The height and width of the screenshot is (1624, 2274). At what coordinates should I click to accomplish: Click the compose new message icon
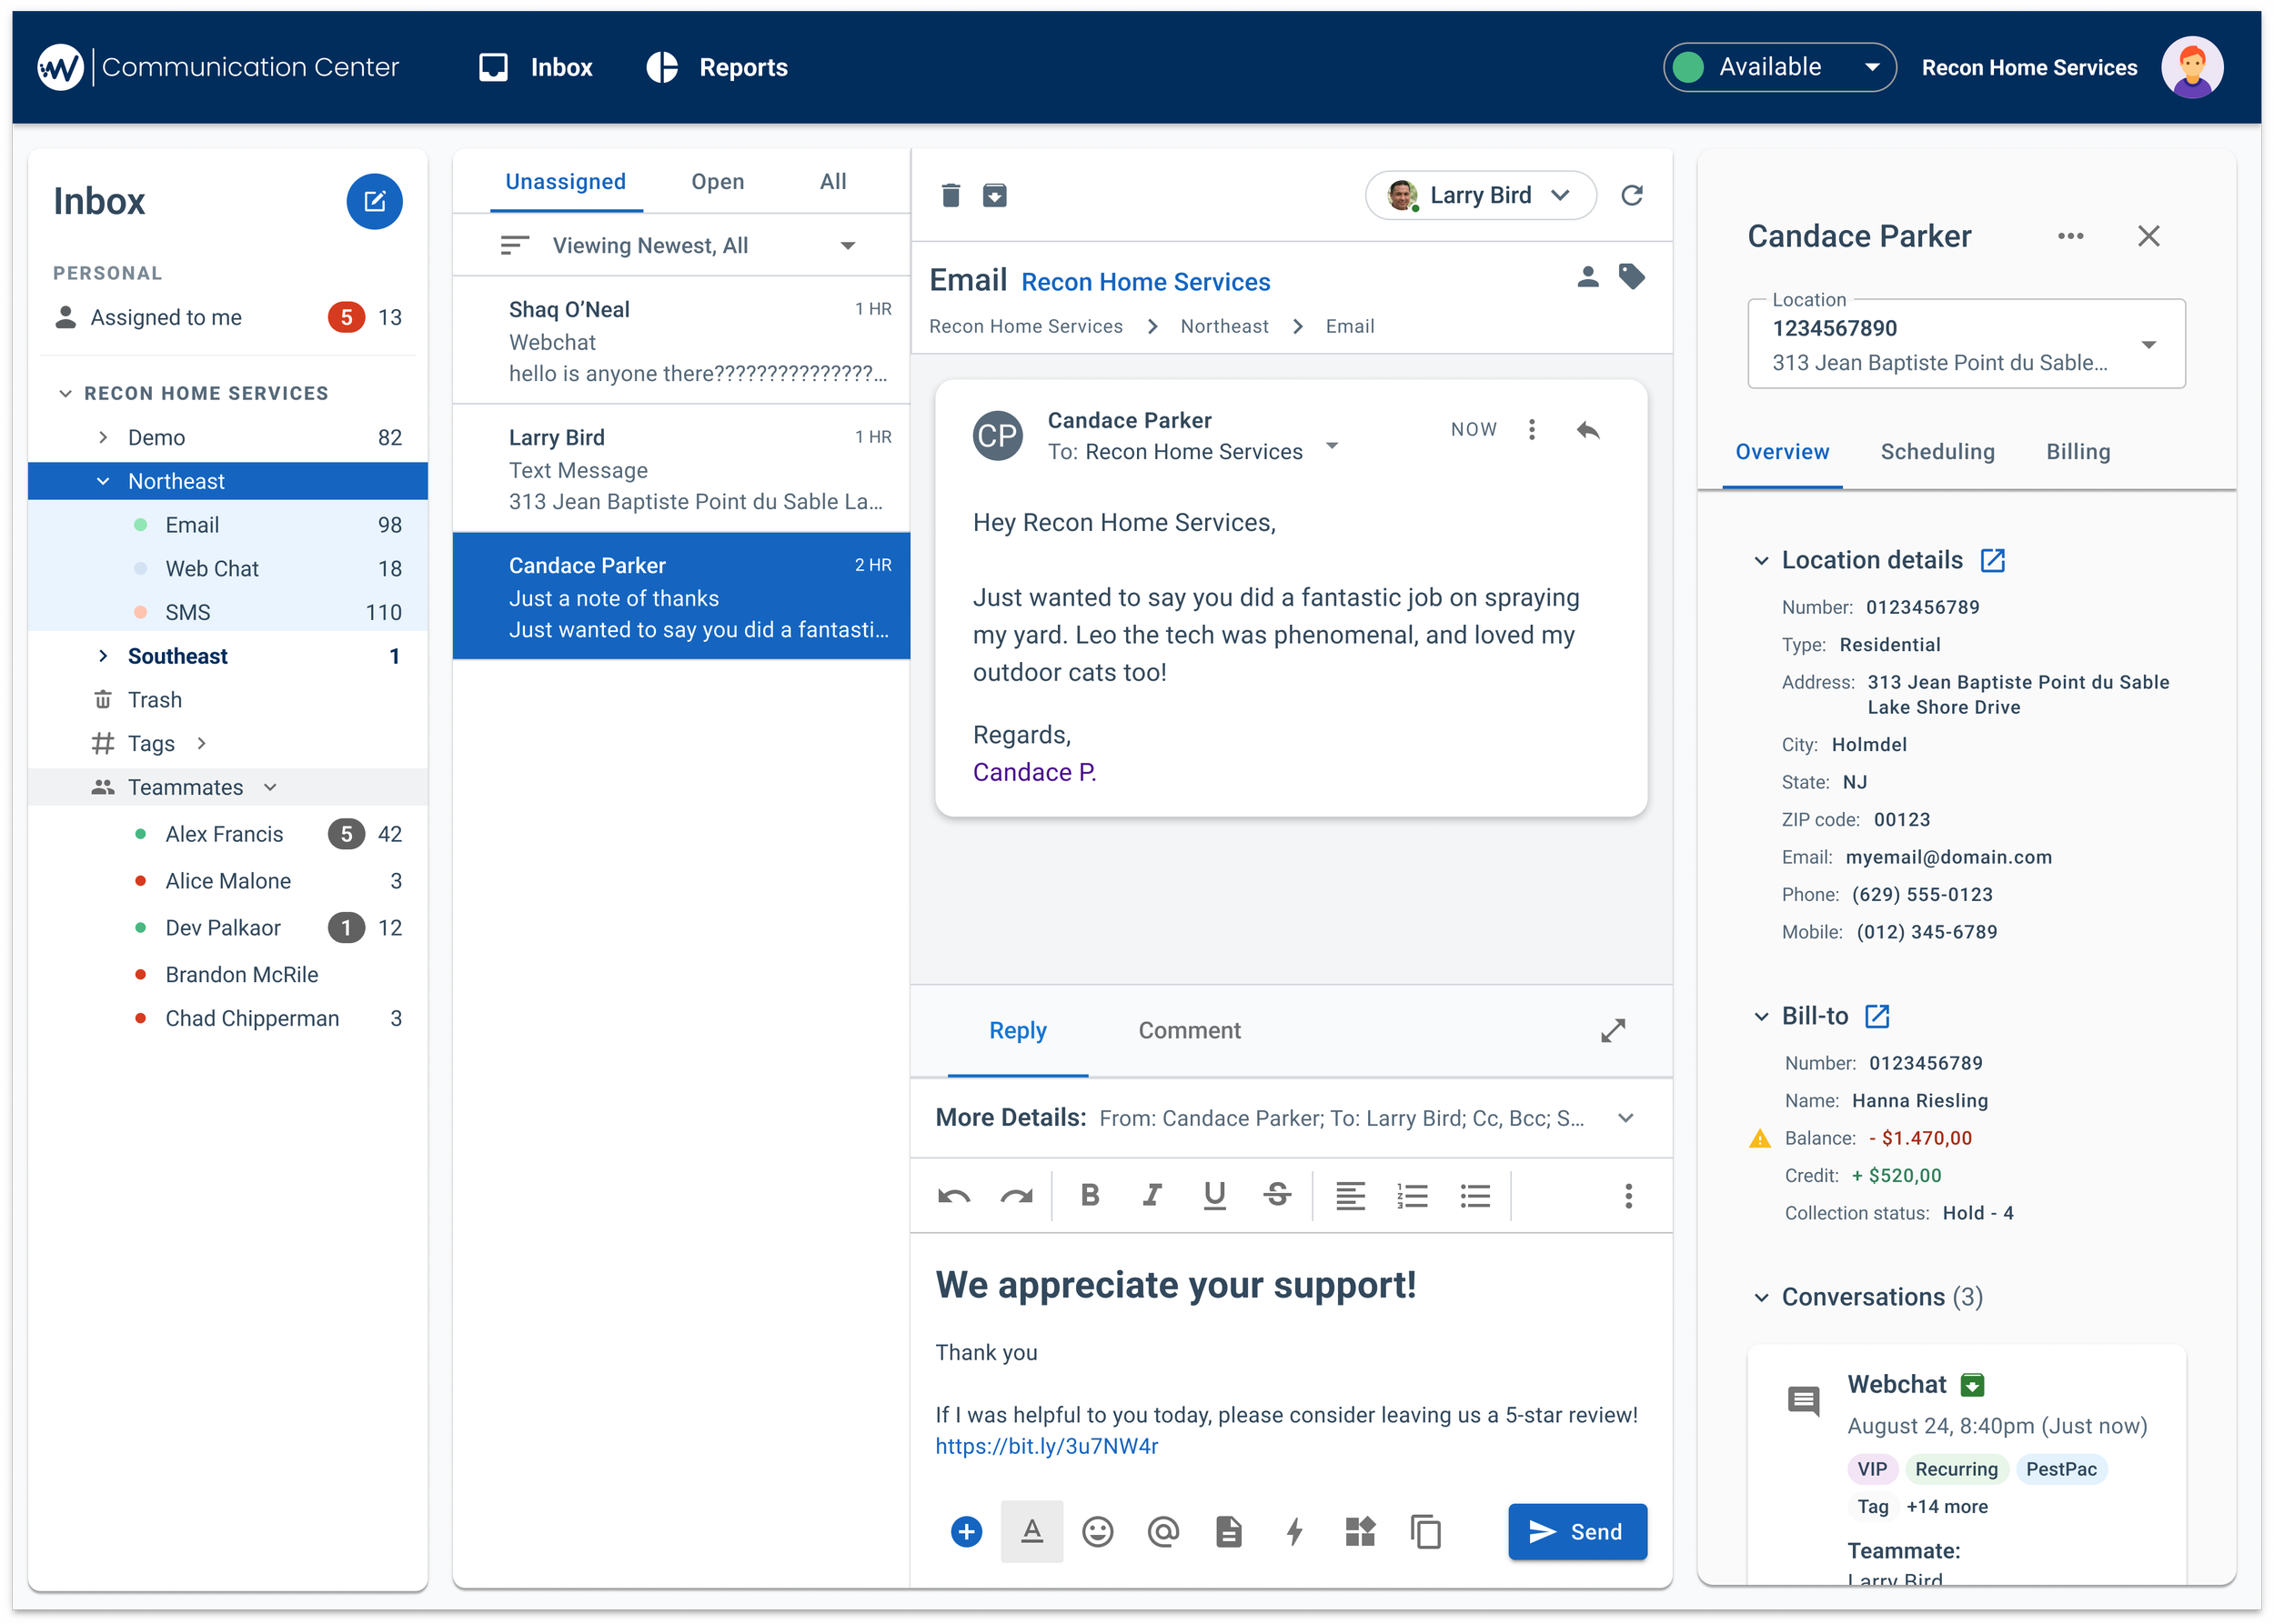click(x=374, y=201)
